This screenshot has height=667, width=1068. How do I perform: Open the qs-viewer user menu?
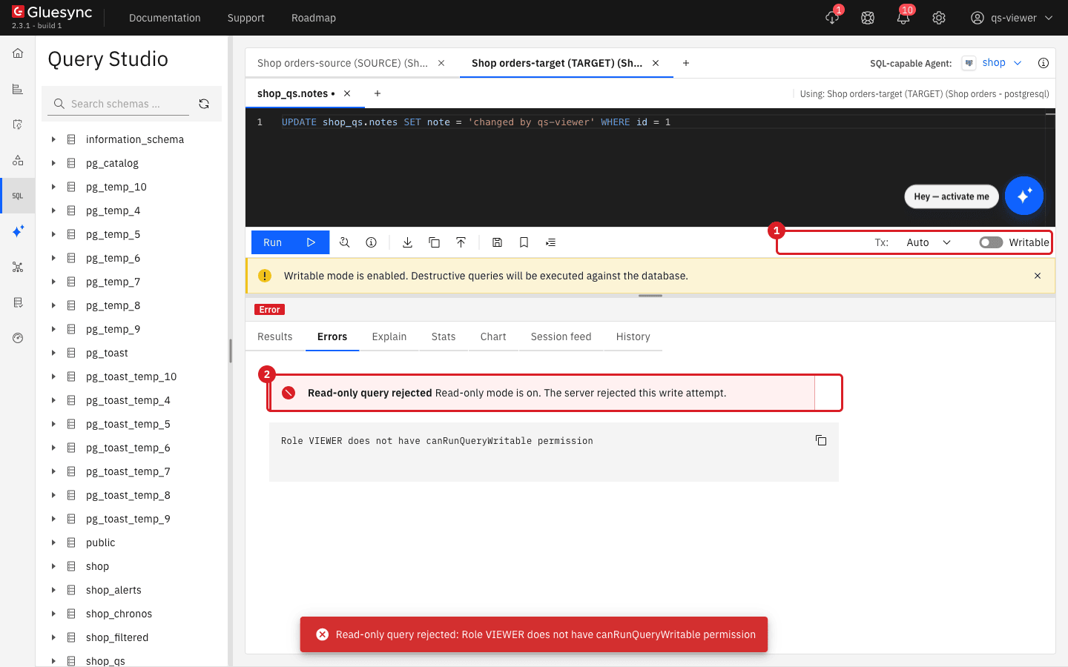1012,18
